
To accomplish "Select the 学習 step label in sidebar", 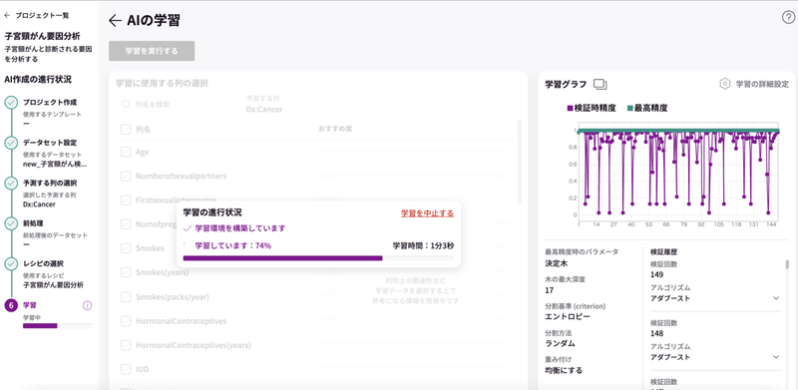I will pos(30,305).
